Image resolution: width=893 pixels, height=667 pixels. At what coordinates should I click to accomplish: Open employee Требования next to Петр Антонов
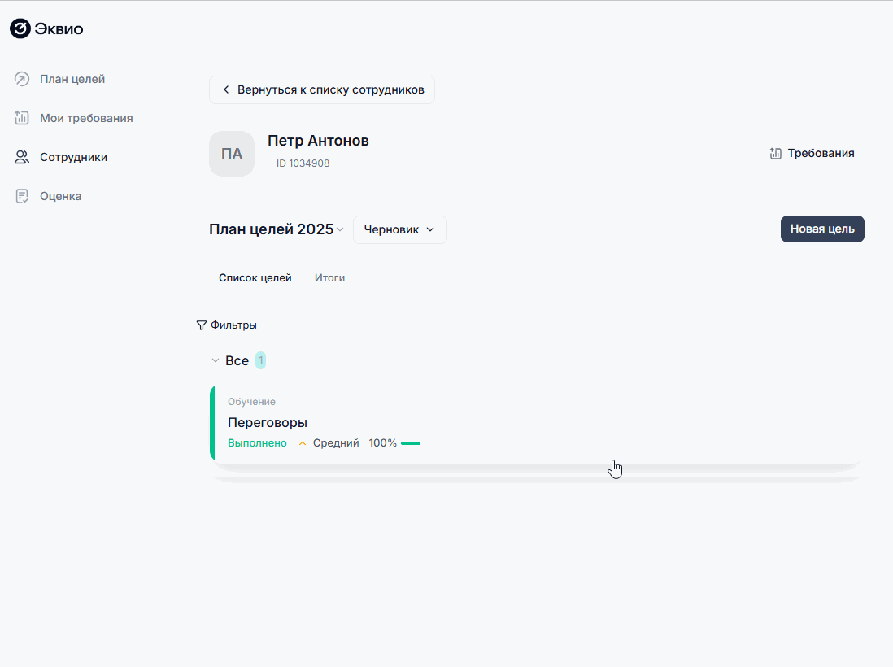click(812, 153)
